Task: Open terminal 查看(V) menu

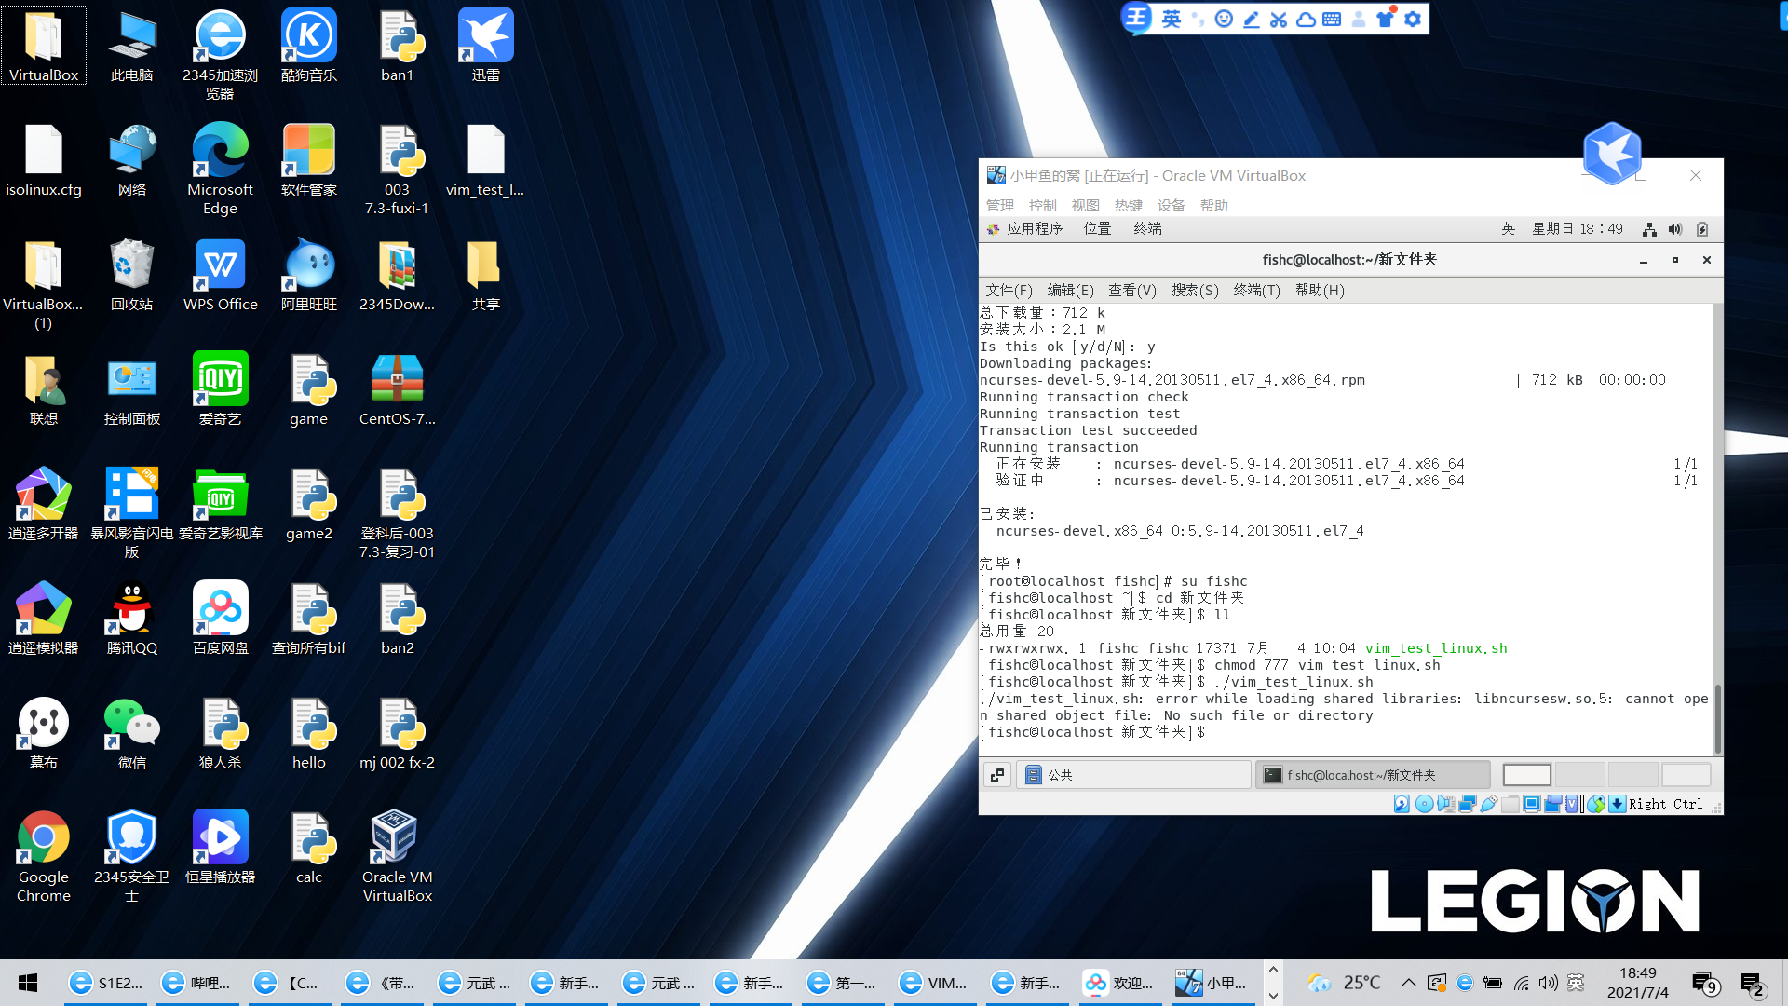Action: pos(1132,291)
